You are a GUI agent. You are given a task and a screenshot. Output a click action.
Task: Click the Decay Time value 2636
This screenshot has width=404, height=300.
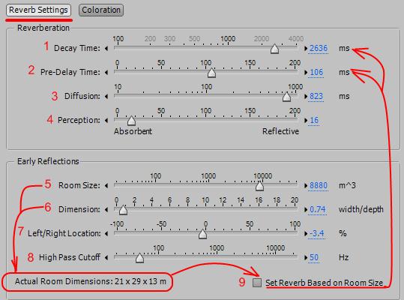tap(319, 48)
